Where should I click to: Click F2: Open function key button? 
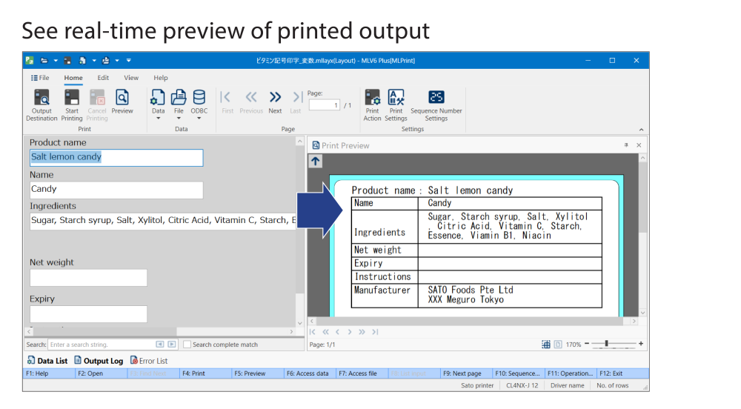[x=101, y=373]
